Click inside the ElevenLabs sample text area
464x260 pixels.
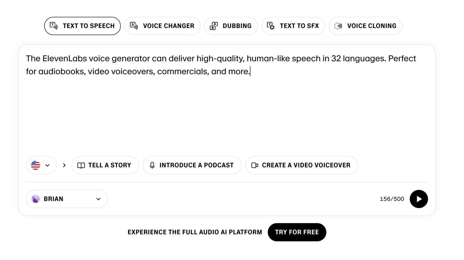pos(227,106)
